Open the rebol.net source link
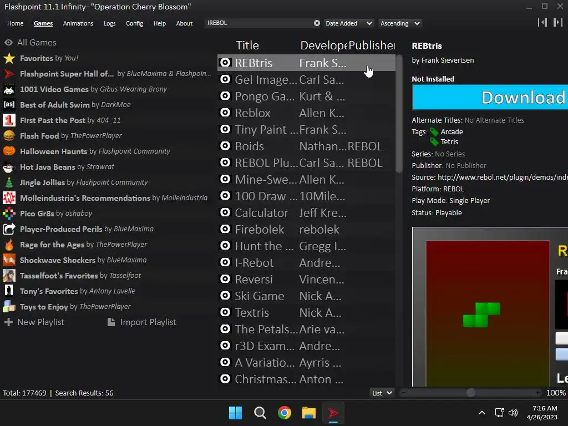The height and width of the screenshot is (426, 568). [x=503, y=177]
